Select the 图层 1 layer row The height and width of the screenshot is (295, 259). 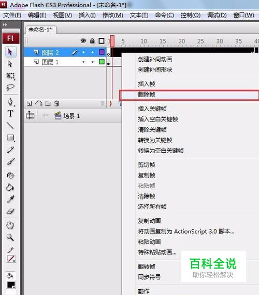coord(65,62)
